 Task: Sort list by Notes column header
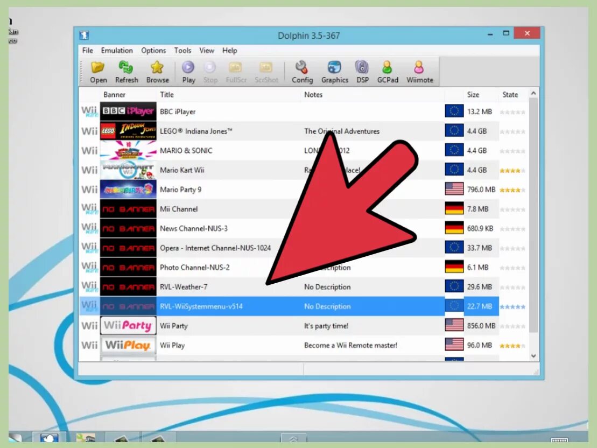click(x=313, y=95)
